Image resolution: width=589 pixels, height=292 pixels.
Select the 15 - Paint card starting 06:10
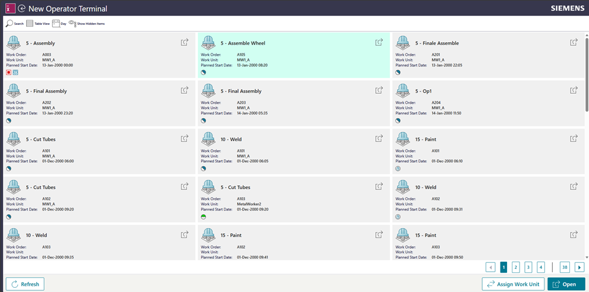488,151
